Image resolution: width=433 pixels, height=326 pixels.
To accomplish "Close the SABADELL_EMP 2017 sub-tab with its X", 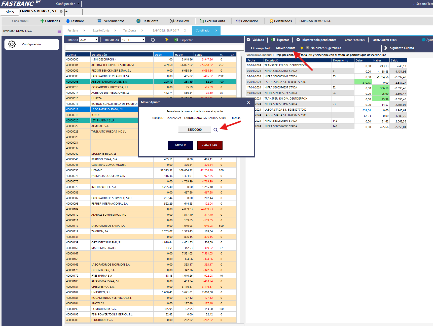I will tap(185, 30).
